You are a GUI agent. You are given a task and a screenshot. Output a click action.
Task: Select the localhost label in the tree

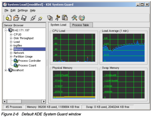(18, 70)
